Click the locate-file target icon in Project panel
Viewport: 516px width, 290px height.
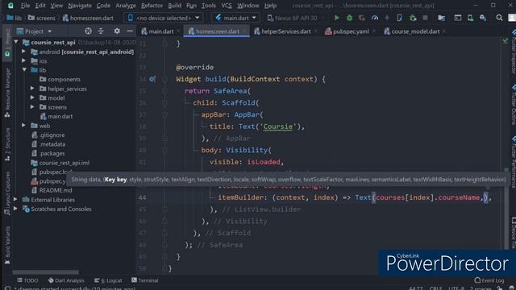(x=88, y=31)
